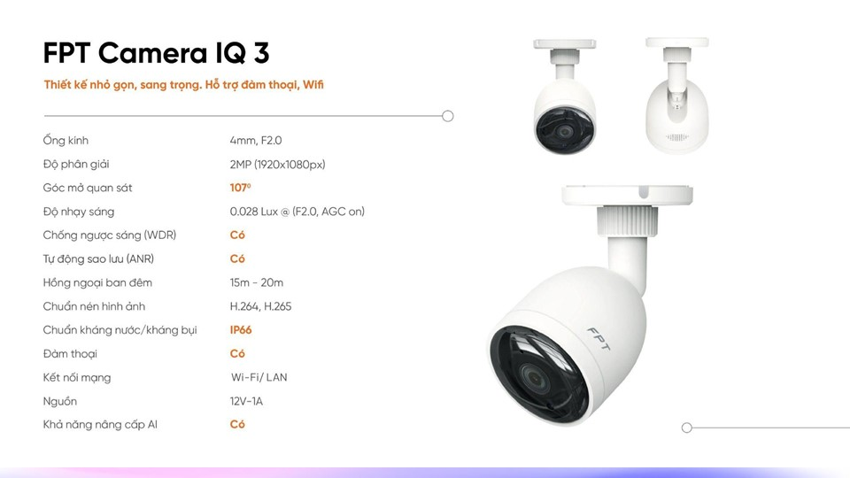The width and height of the screenshot is (850, 478).
Task: Select the rear-view camera thumbnail
Action: tap(677, 96)
